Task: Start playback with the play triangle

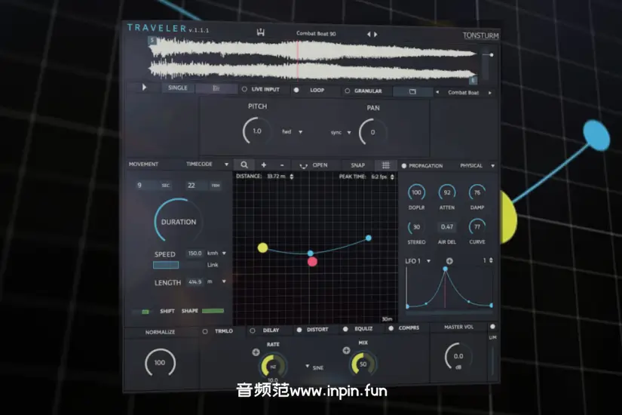Action: point(145,87)
